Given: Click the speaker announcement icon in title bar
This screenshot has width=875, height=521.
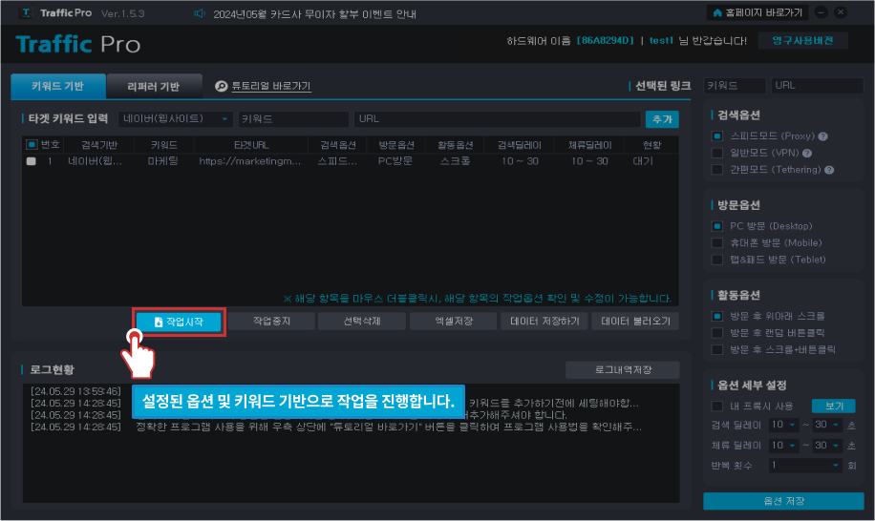Looking at the screenshot, I should [x=199, y=13].
